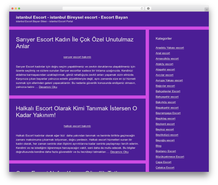The image size is (218, 185).
Task: Open Arnavutköy escort category
Action: pos(167,59)
